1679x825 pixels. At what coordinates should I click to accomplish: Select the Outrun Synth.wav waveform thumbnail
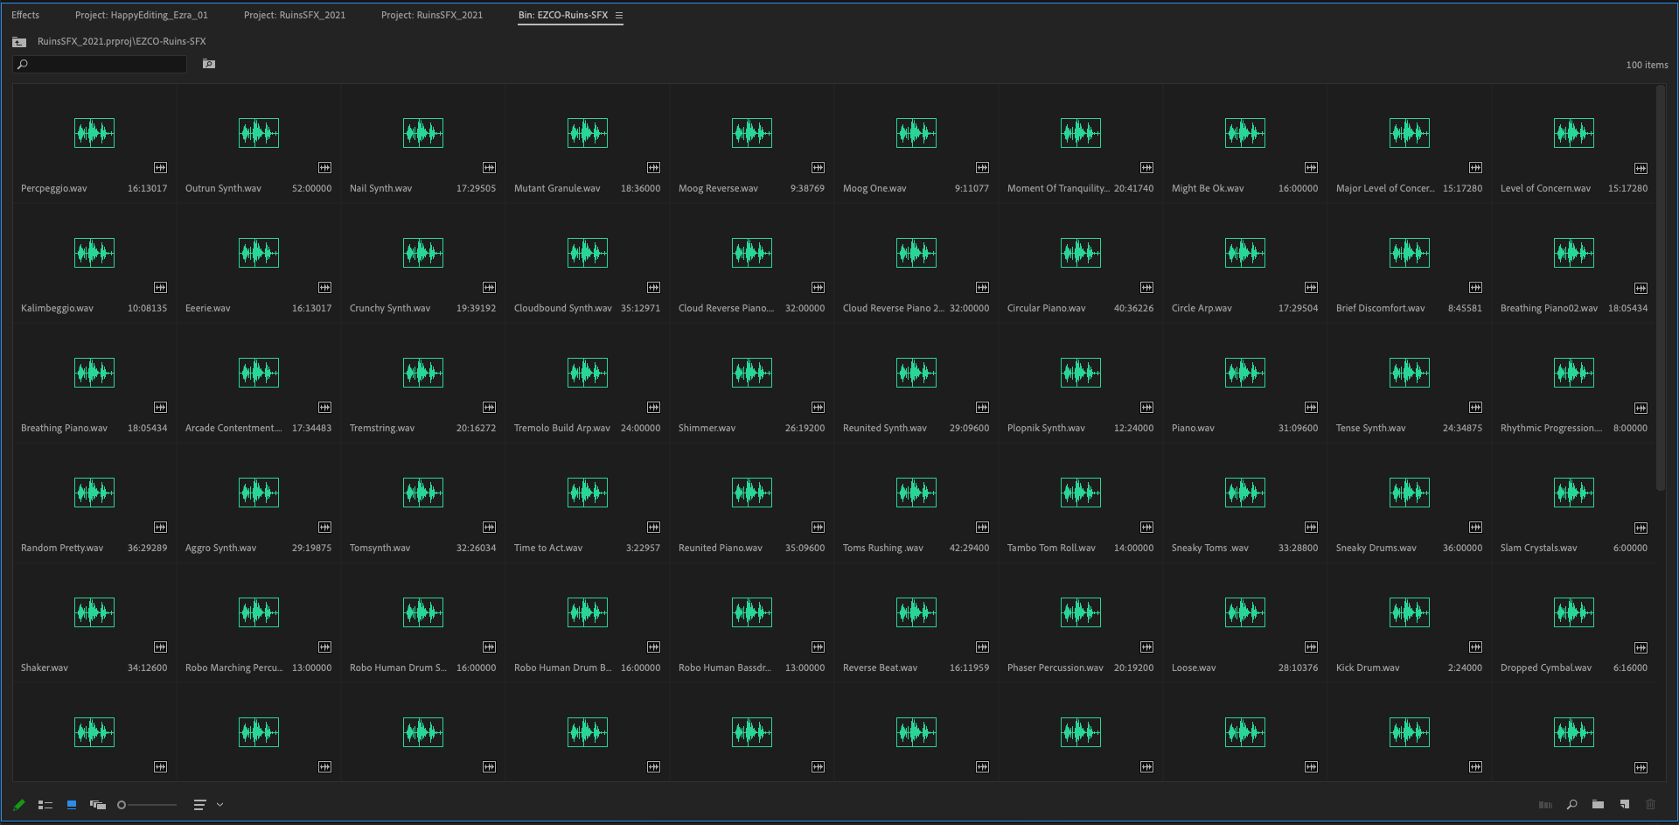pyautogui.click(x=259, y=133)
